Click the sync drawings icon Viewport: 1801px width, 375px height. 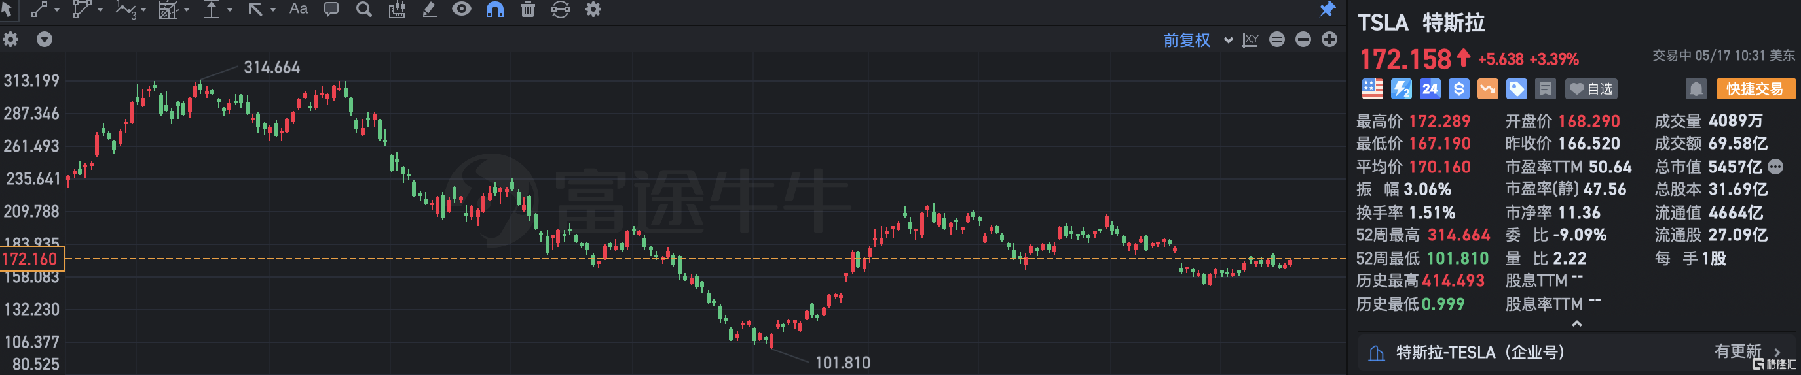560,9
